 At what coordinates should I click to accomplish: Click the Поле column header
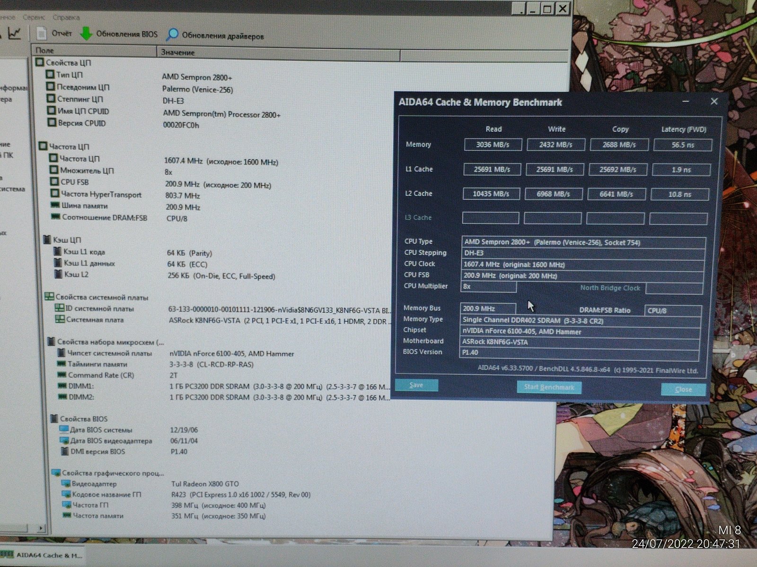(x=94, y=51)
